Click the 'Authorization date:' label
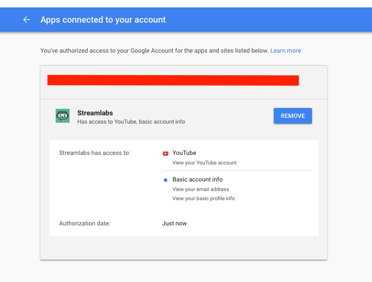 [85, 223]
